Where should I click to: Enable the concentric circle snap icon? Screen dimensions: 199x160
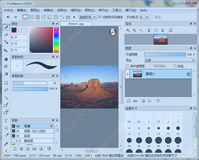[x=56, y=17]
